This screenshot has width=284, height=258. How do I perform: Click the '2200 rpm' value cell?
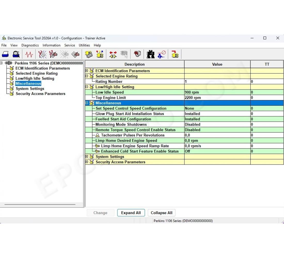click(217, 98)
